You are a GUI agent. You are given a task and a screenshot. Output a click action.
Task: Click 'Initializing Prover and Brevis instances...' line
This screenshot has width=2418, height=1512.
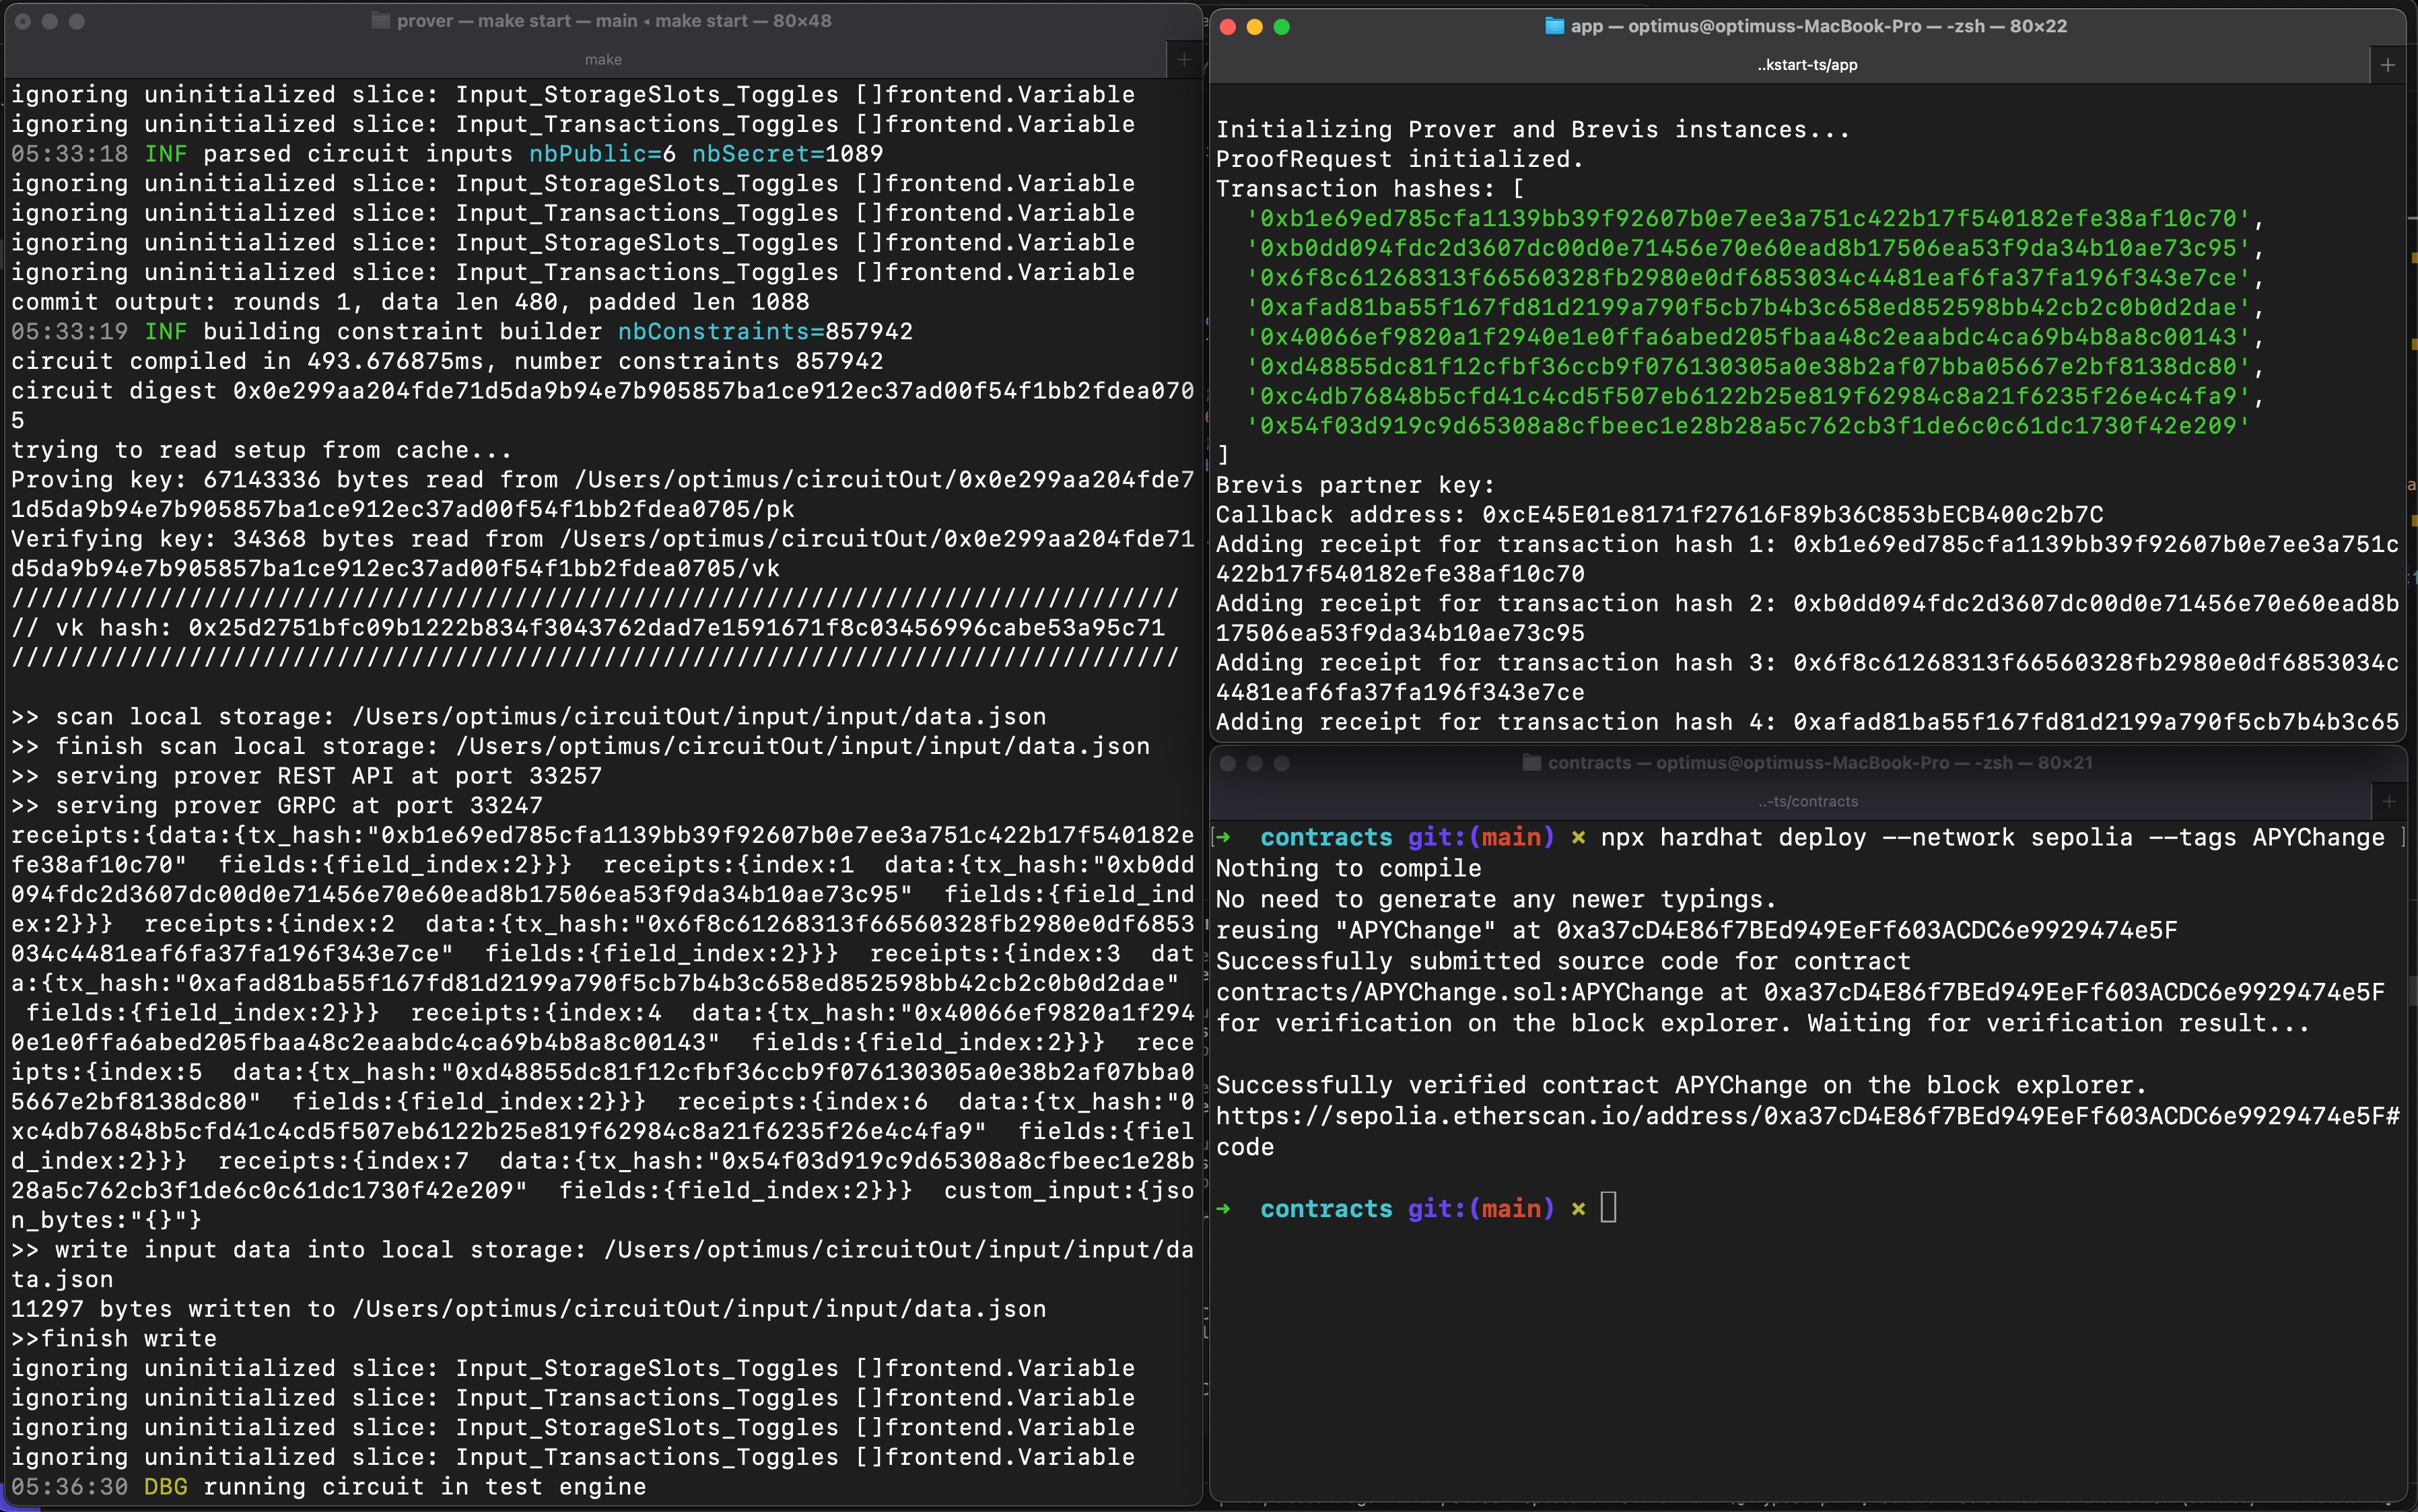pyautogui.click(x=1533, y=130)
